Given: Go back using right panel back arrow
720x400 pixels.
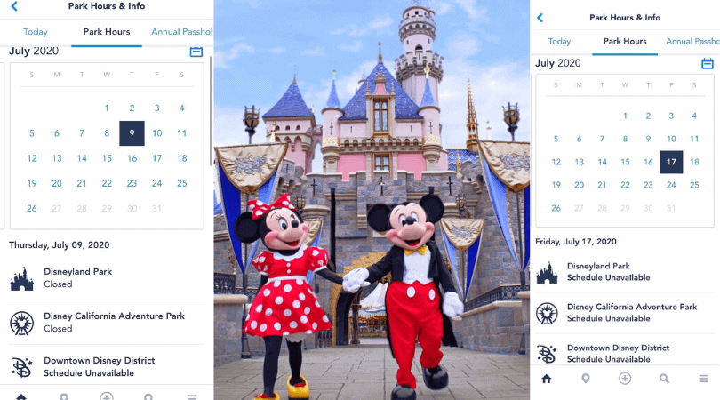Looking at the screenshot, I should click(540, 18).
